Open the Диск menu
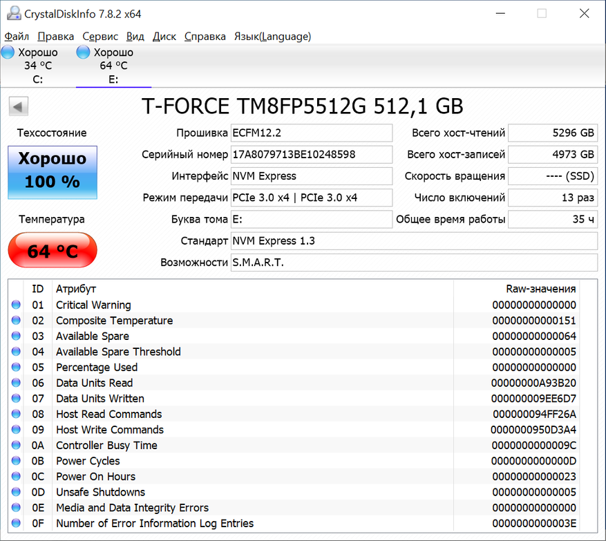Viewport: 606px width, 541px height. point(164,37)
